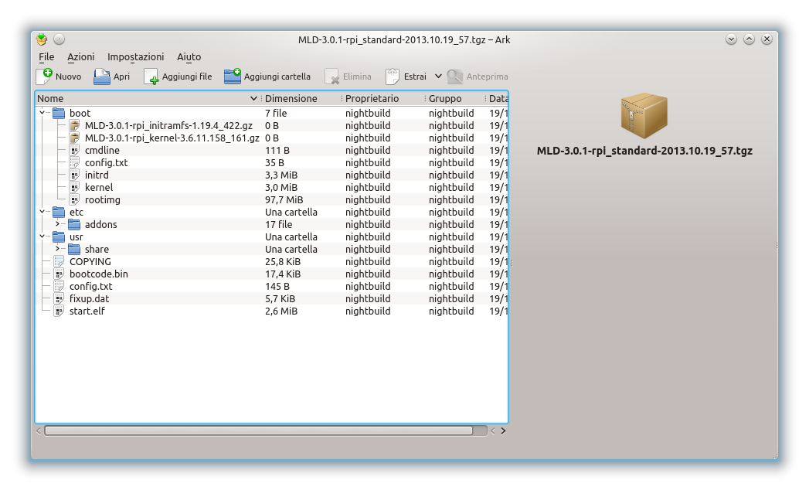Viewport: 809px width, 490px height.
Task: Open the Azioni menu
Action: 81,56
